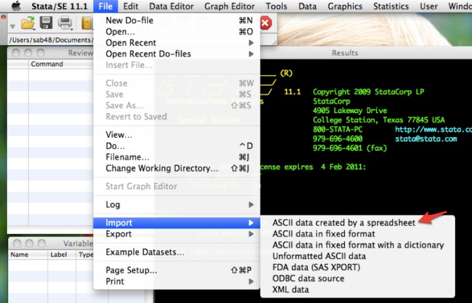Choose ODBC data source import option
The height and width of the screenshot is (303, 472).
(x=308, y=278)
